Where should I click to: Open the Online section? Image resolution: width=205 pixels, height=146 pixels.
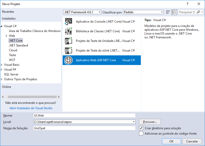pyautogui.click(x=7, y=87)
